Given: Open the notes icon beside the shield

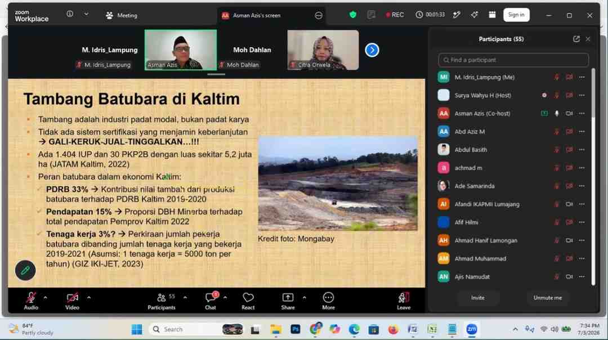Looking at the screenshot, I should (x=371, y=15).
